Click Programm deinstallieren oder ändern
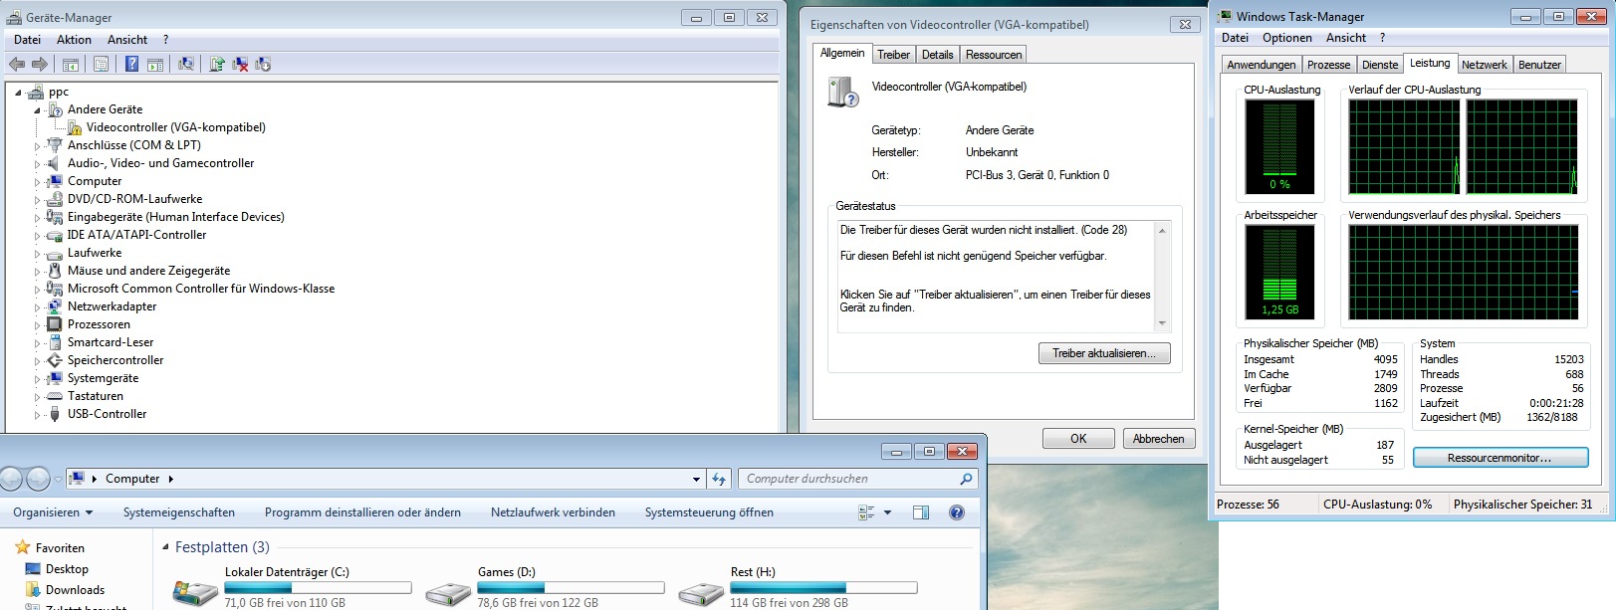1616x610 pixels. (x=362, y=512)
